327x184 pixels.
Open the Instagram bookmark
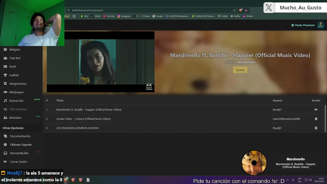124,16
